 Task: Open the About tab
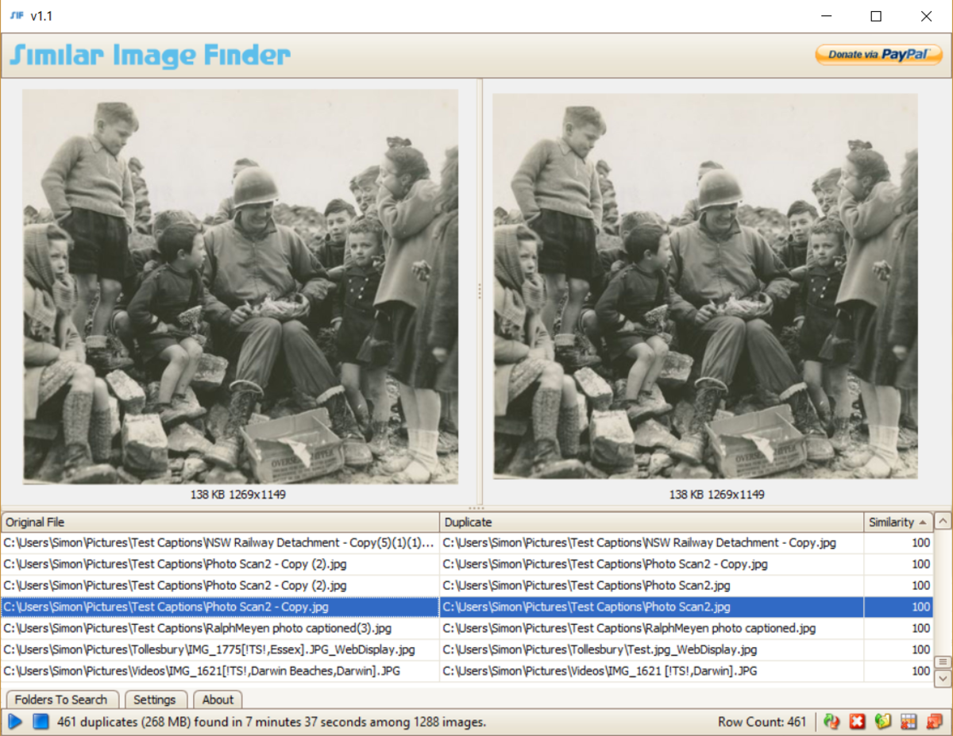point(218,699)
